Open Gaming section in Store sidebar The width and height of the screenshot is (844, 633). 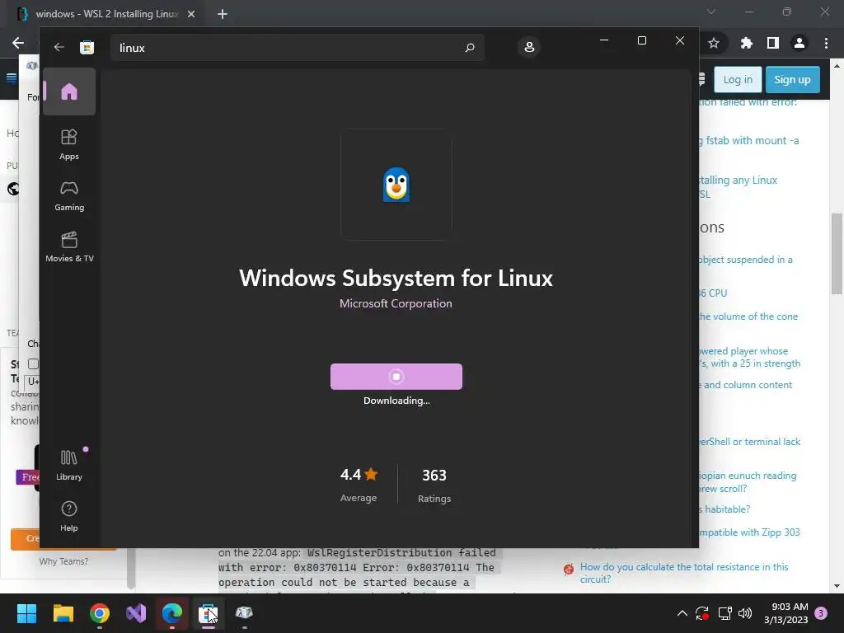click(69, 195)
